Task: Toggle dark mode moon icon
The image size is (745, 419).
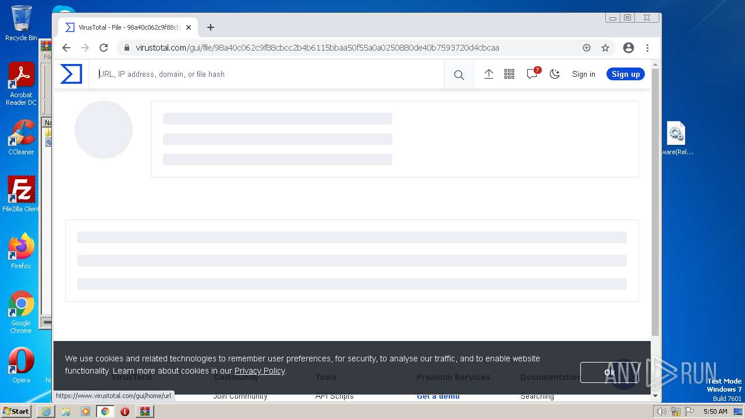Action: click(555, 74)
